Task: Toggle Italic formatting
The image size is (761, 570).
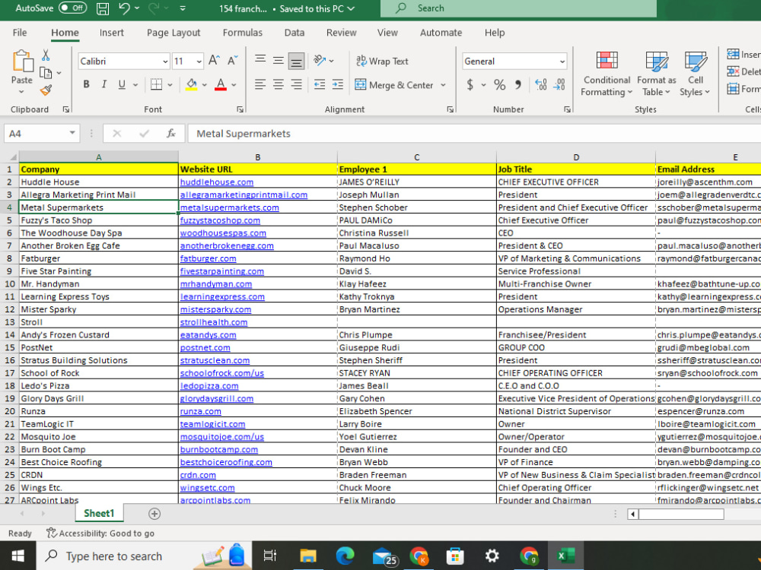Action: [103, 84]
